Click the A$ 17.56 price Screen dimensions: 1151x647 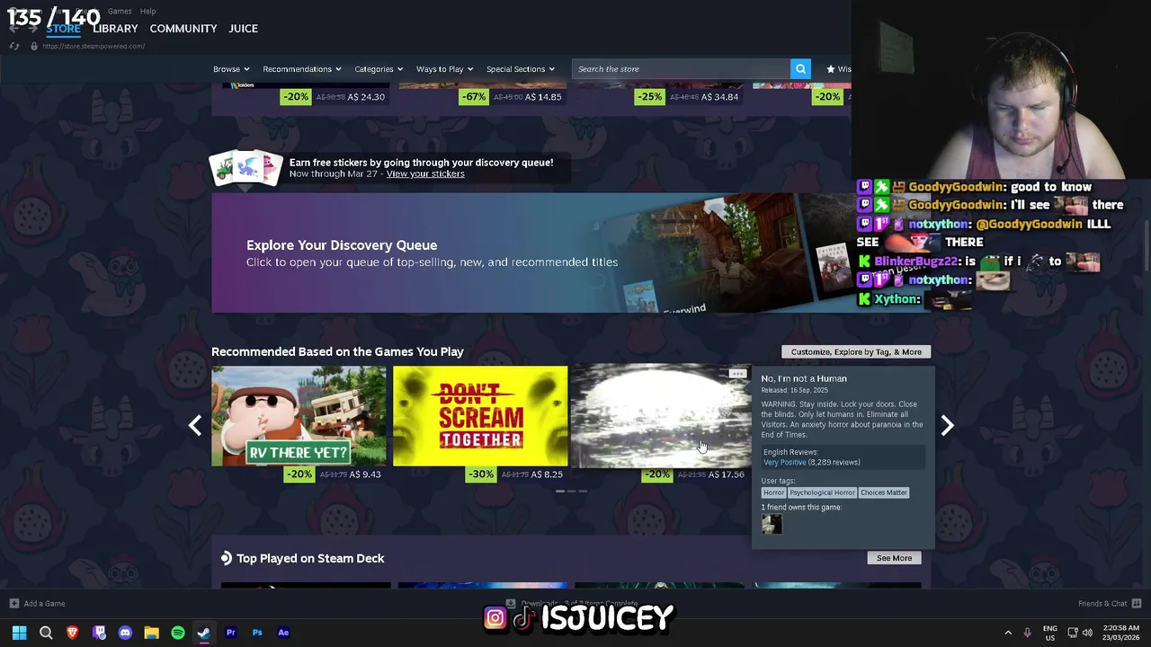(727, 474)
